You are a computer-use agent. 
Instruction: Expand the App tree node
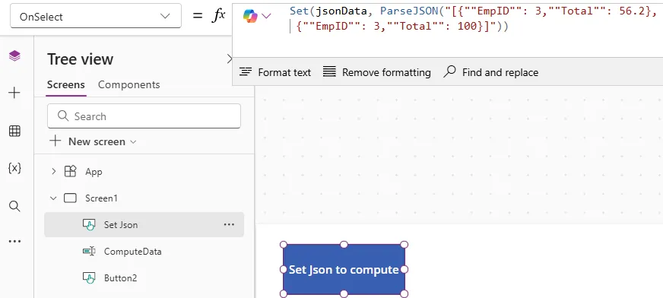pyautogui.click(x=53, y=171)
